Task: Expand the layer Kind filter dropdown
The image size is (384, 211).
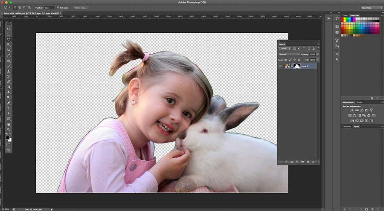Action: (285, 49)
